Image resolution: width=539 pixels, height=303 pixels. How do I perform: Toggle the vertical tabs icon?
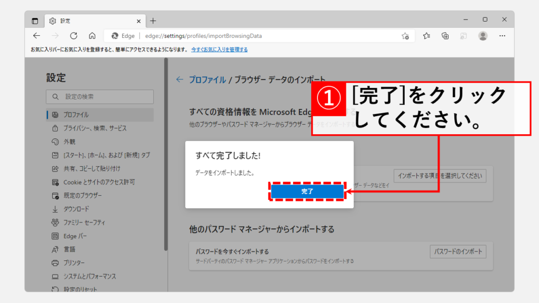35,21
